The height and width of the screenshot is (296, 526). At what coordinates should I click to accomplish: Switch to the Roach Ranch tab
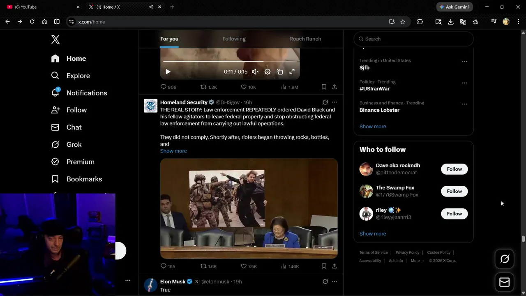coord(305,39)
